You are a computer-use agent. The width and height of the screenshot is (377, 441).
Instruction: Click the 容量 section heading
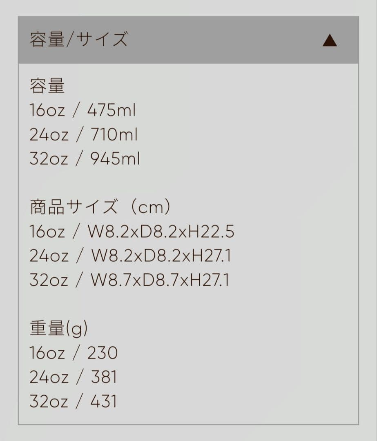47,86
